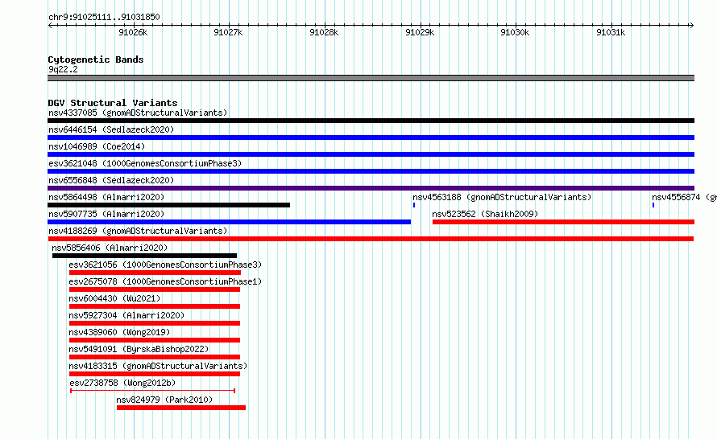Click the 91026k ruler tick label
This screenshot has width=717, height=439.
tap(133, 32)
